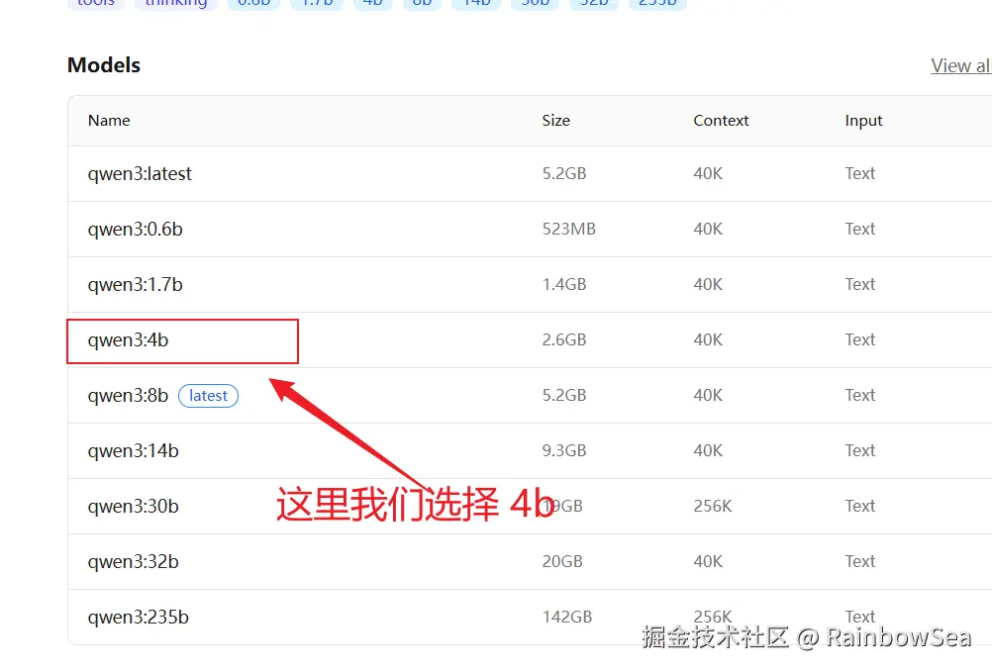The width and height of the screenshot is (992, 671).
Task: Select the Text input in qwen3:1.7b row
Action: 859,285
